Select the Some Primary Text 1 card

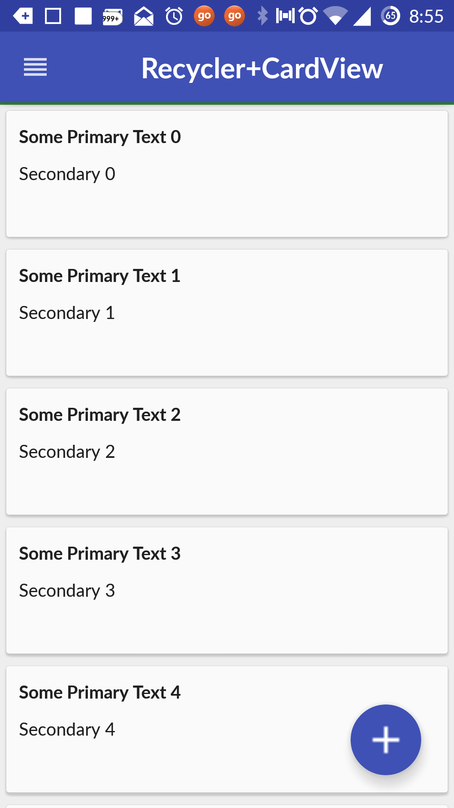[x=227, y=313]
